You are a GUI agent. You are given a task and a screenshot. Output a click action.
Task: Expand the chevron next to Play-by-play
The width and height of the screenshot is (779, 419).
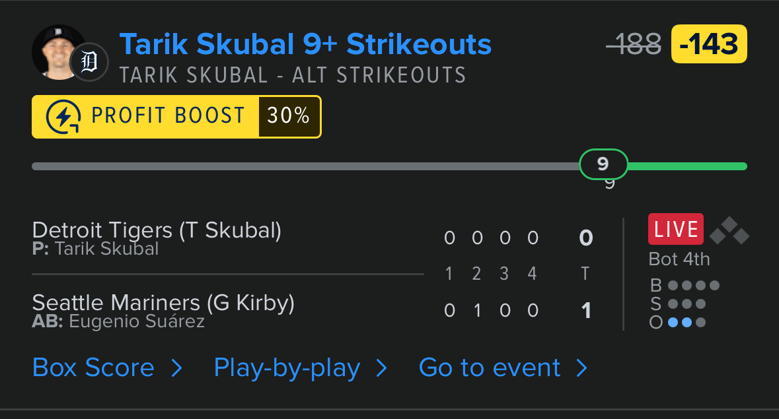[x=381, y=368]
